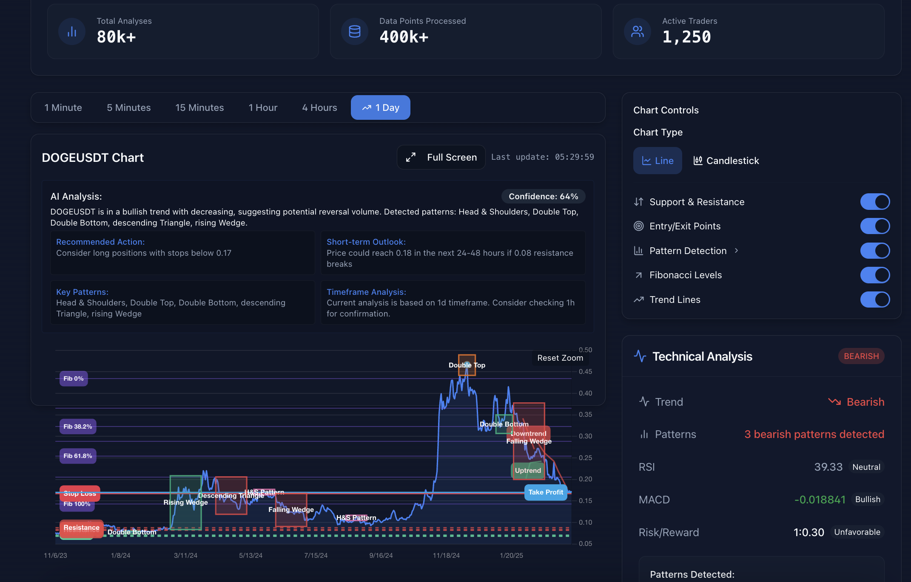The height and width of the screenshot is (582, 911).
Task: Turn off the Fibonacci Levels switch
Action: [x=874, y=275]
